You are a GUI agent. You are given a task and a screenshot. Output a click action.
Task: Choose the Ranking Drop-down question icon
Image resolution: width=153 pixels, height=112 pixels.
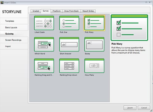pyautogui.click(x=69, y=66)
